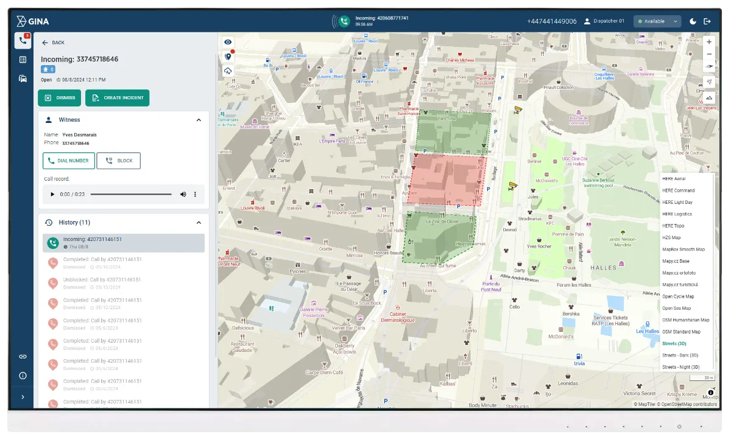Mute the call record audio
The image size is (731, 437).
tap(183, 194)
